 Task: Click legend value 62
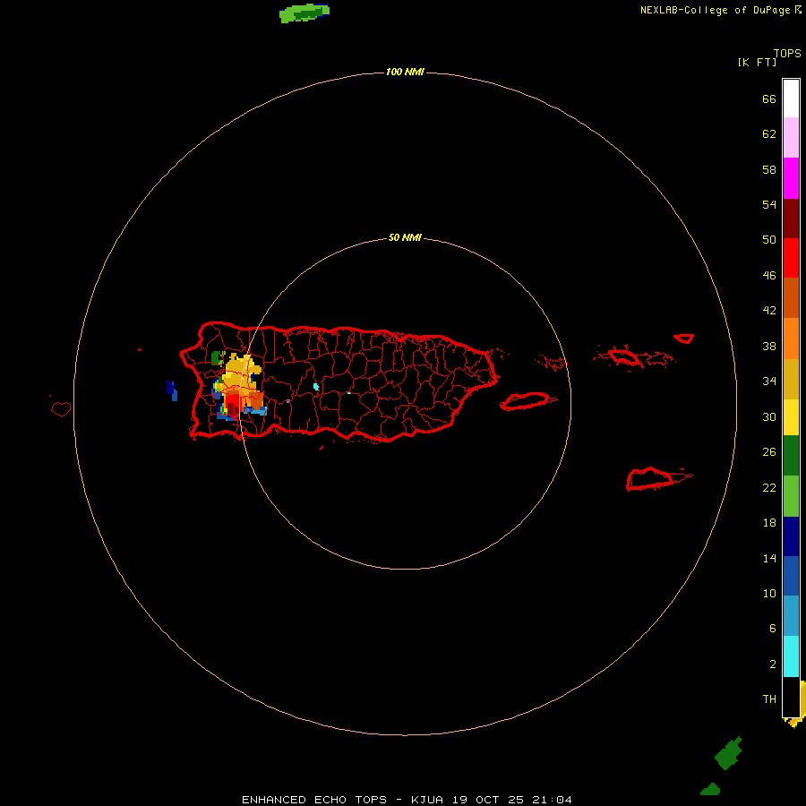(x=769, y=133)
